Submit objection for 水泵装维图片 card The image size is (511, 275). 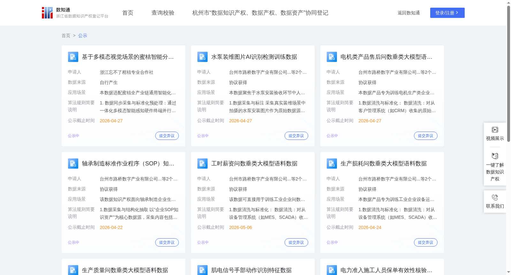pyautogui.click(x=296, y=136)
